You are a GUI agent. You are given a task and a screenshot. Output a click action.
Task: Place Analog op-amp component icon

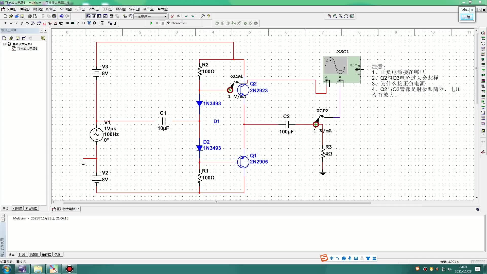tap(28, 23)
